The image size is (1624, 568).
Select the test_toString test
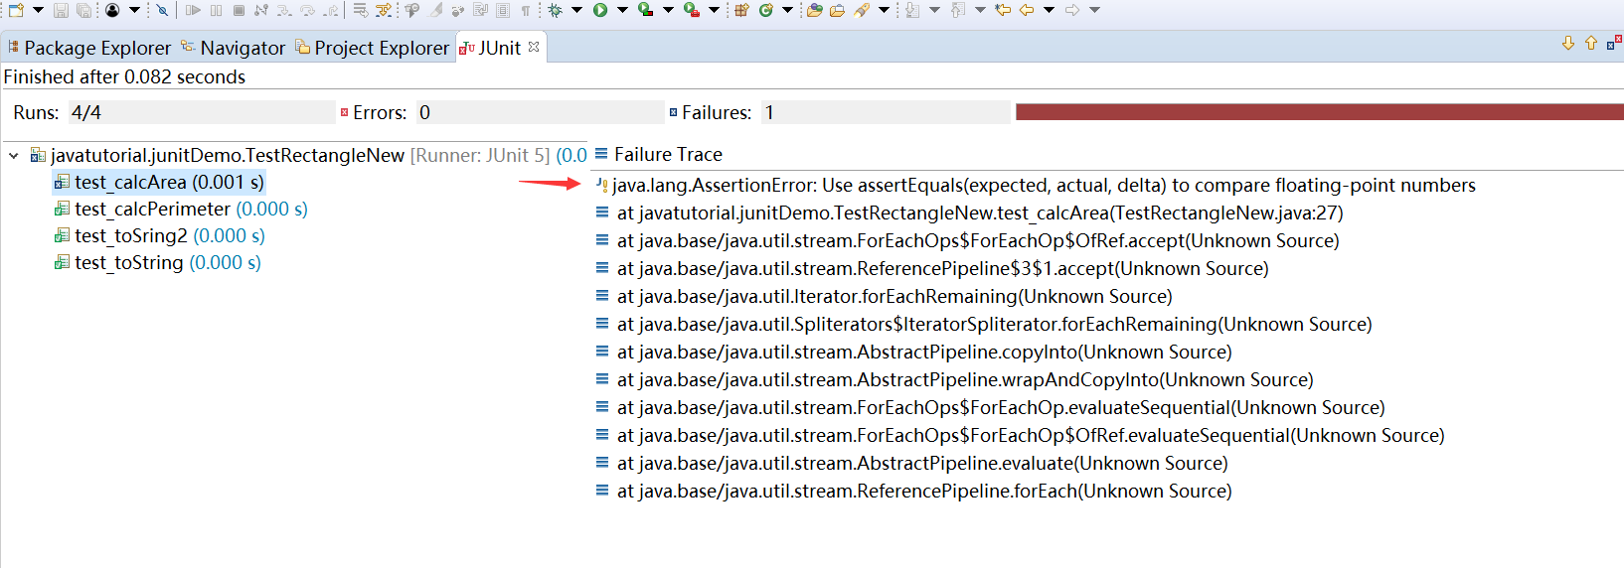[158, 262]
